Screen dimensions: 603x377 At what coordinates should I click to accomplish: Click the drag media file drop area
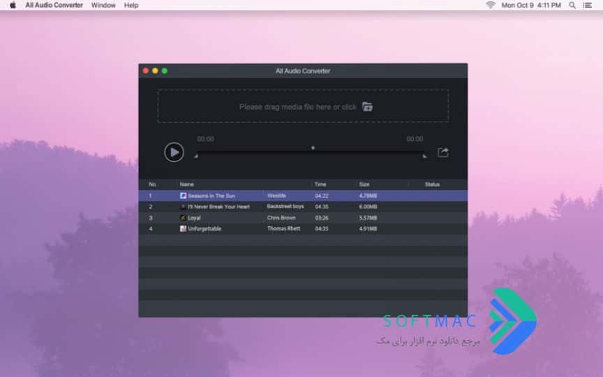tap(303, 106)
